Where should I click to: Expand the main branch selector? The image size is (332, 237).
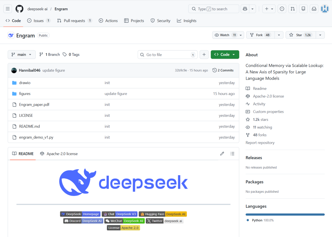(22, 54)
